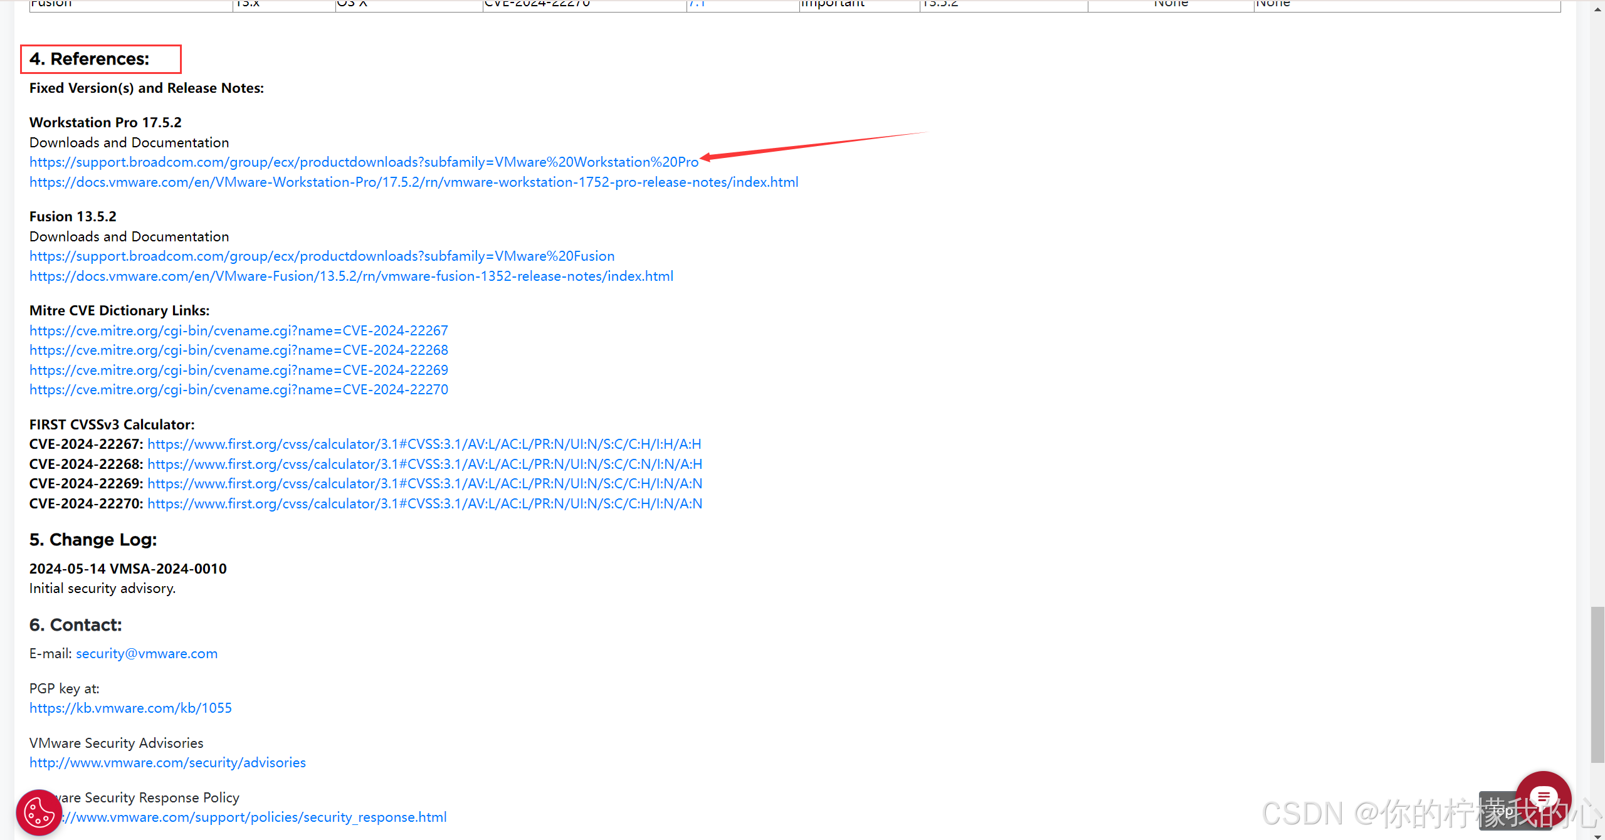Viewport: 1605px width, 840px height.
Task: Open the red chat bubble widget
Action: (1543, 798)
